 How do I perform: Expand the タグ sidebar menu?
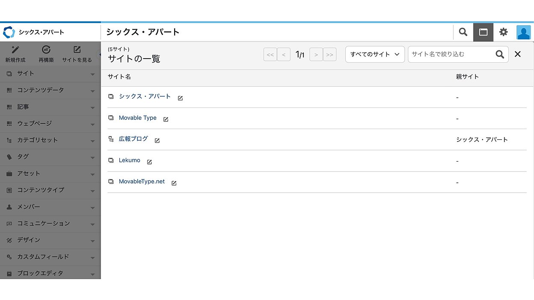(50, 157)
